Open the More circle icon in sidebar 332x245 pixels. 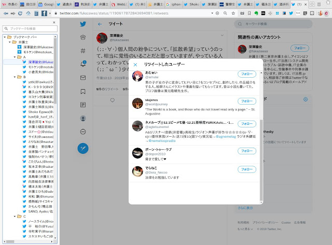83,132
